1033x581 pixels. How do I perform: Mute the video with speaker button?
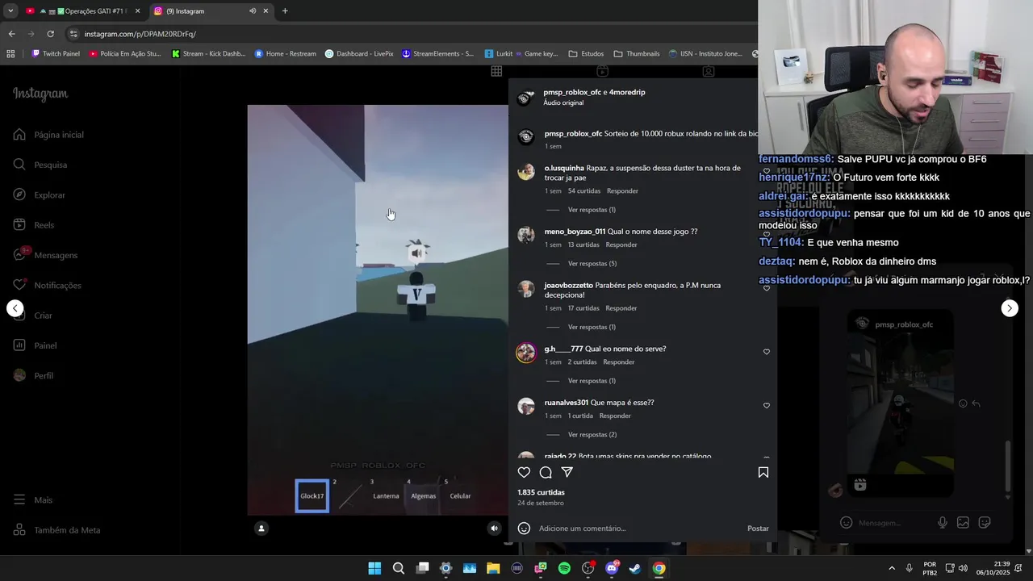(x=495, y=529)
